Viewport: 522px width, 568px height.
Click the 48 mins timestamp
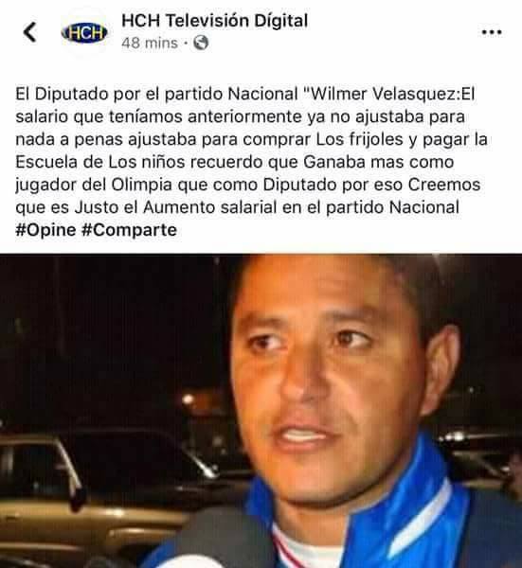(x=150, y=44)
